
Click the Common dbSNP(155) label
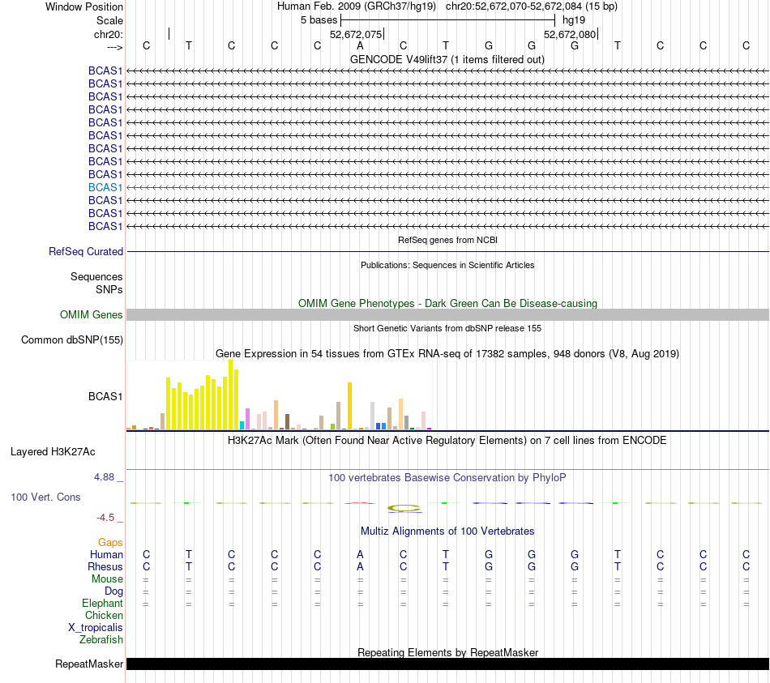(x=71, y=339)
